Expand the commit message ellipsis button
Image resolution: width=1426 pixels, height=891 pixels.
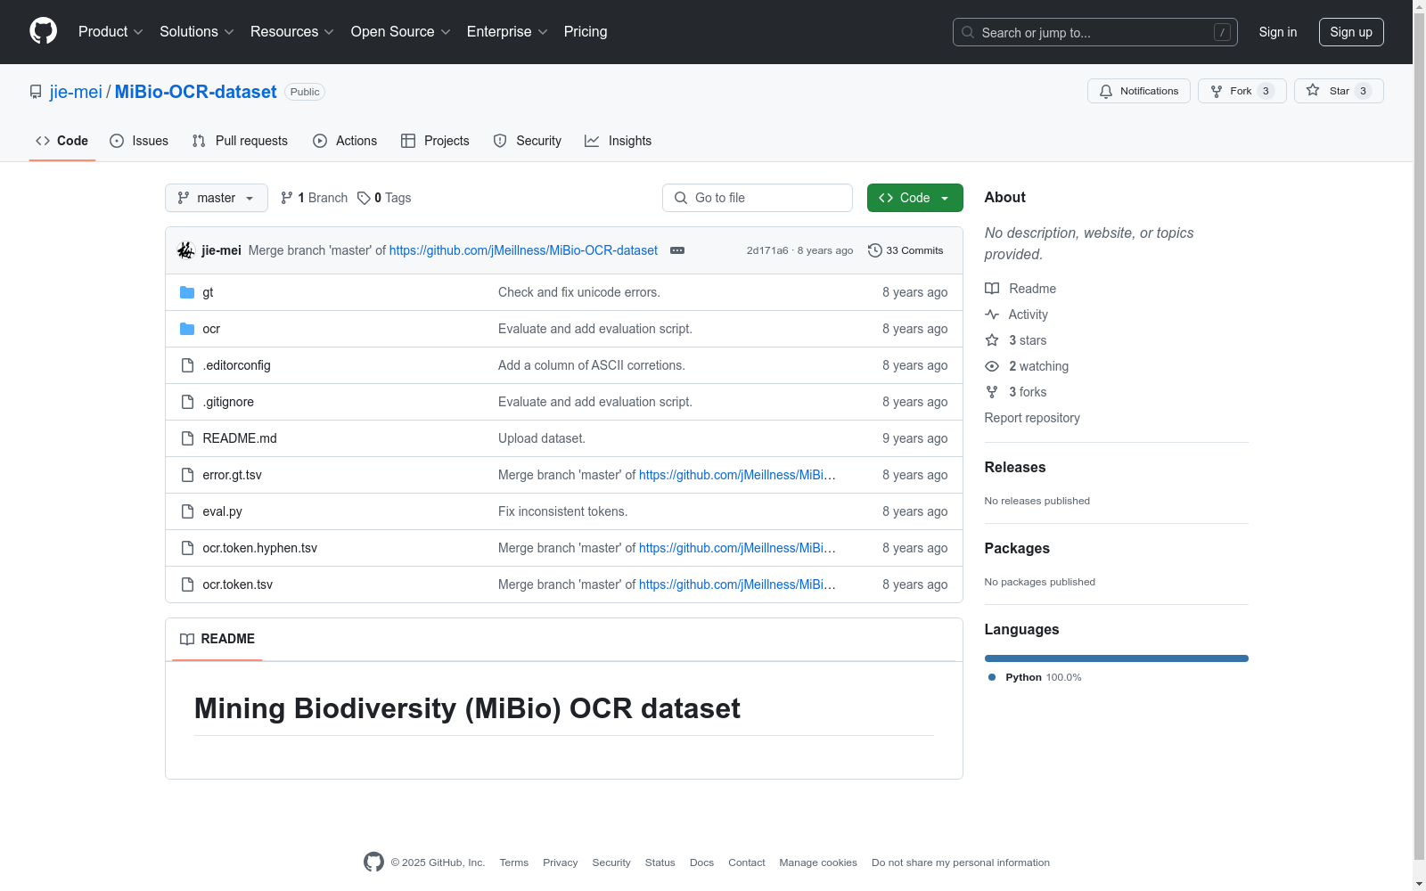[x=677, y=250]
